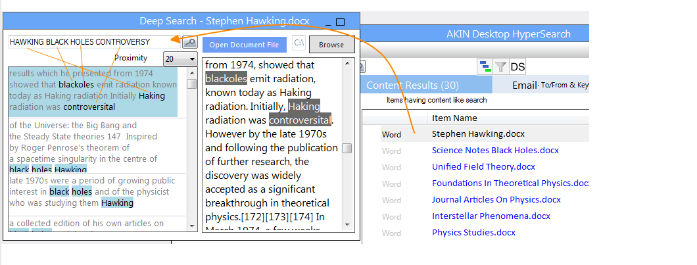Click the Item Name column header
This screenshot has height=265, width=697.
pos(454,118)
